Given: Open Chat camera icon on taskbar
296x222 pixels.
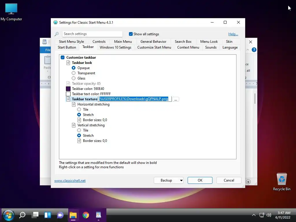Looking at the screenshot, I should point(60,215).
